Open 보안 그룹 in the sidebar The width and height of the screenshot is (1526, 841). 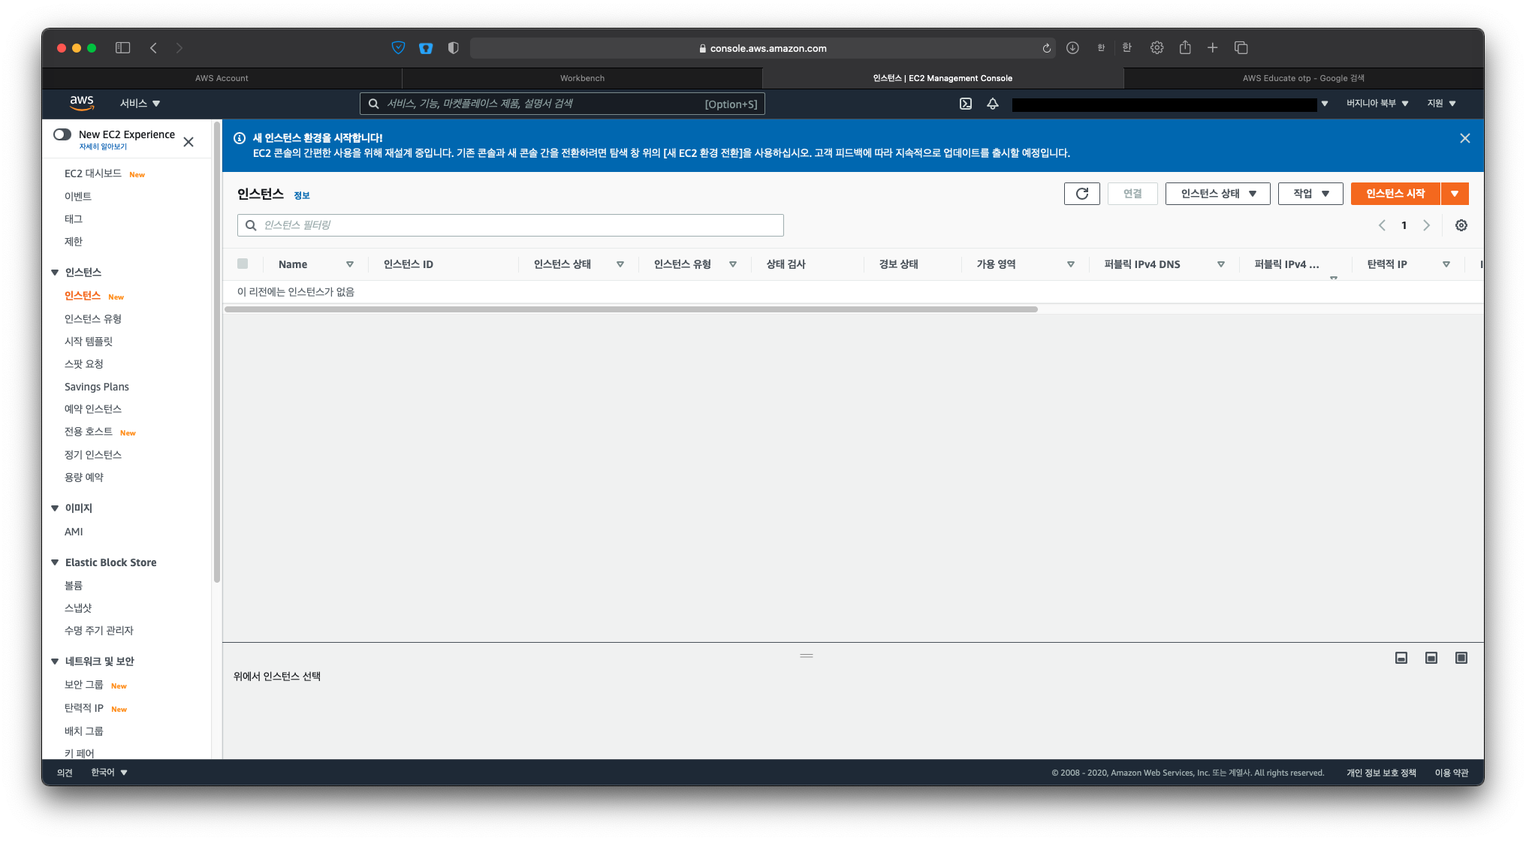83,685
